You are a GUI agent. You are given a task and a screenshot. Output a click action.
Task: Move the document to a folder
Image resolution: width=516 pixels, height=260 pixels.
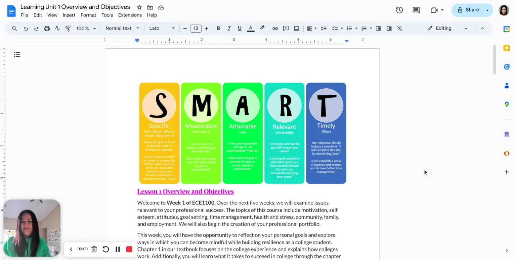pyautogui.click(x=150, y=7)
